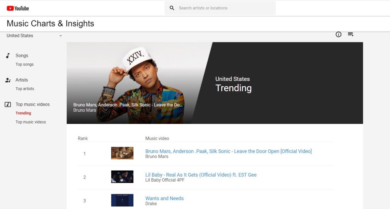Open the Trending chart link
Image resolution: width=390 pixels, height=209 pixels.
[23, 113]
